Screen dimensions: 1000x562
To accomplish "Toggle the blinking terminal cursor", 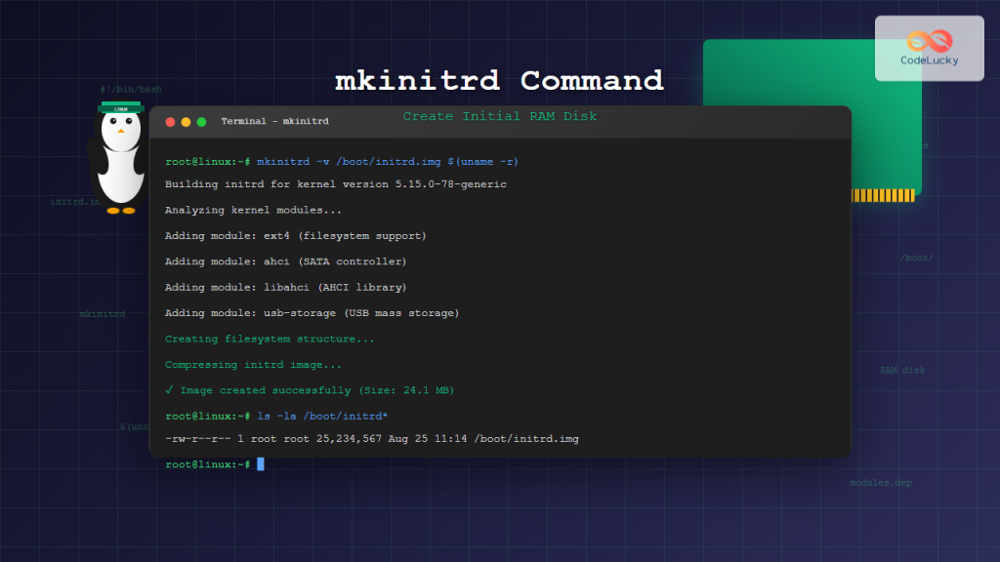I will coord(260,464).
